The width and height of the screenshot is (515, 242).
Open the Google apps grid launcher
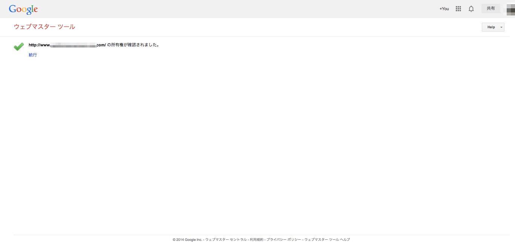(x=458, y=9)
